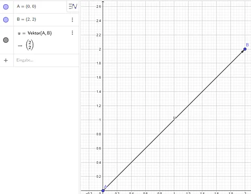Toggle visibility of vector u

[x=6, y=40]
